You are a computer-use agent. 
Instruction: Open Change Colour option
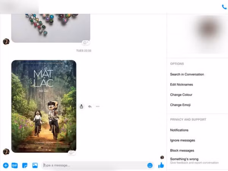(181, 95)
